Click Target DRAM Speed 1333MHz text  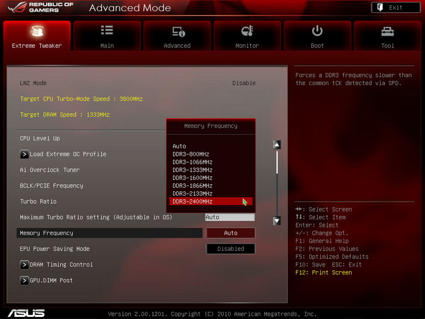[65, 115]
